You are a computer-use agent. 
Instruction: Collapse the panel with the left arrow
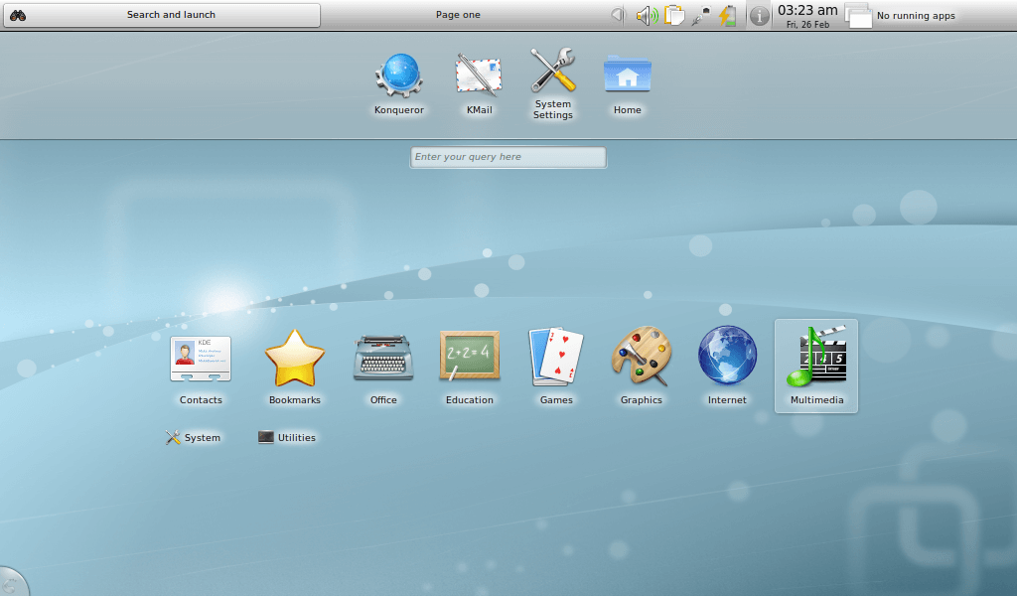coord(617,15)
